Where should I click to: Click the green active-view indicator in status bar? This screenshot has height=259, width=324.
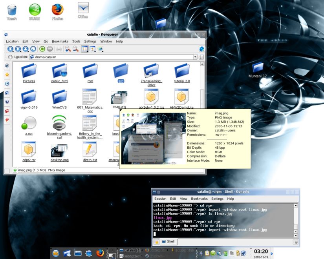(x=15, y=170)
